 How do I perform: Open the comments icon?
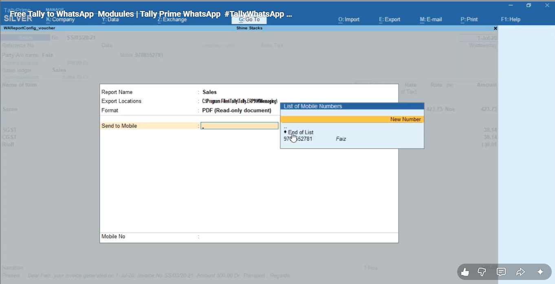tap(501, 272)
